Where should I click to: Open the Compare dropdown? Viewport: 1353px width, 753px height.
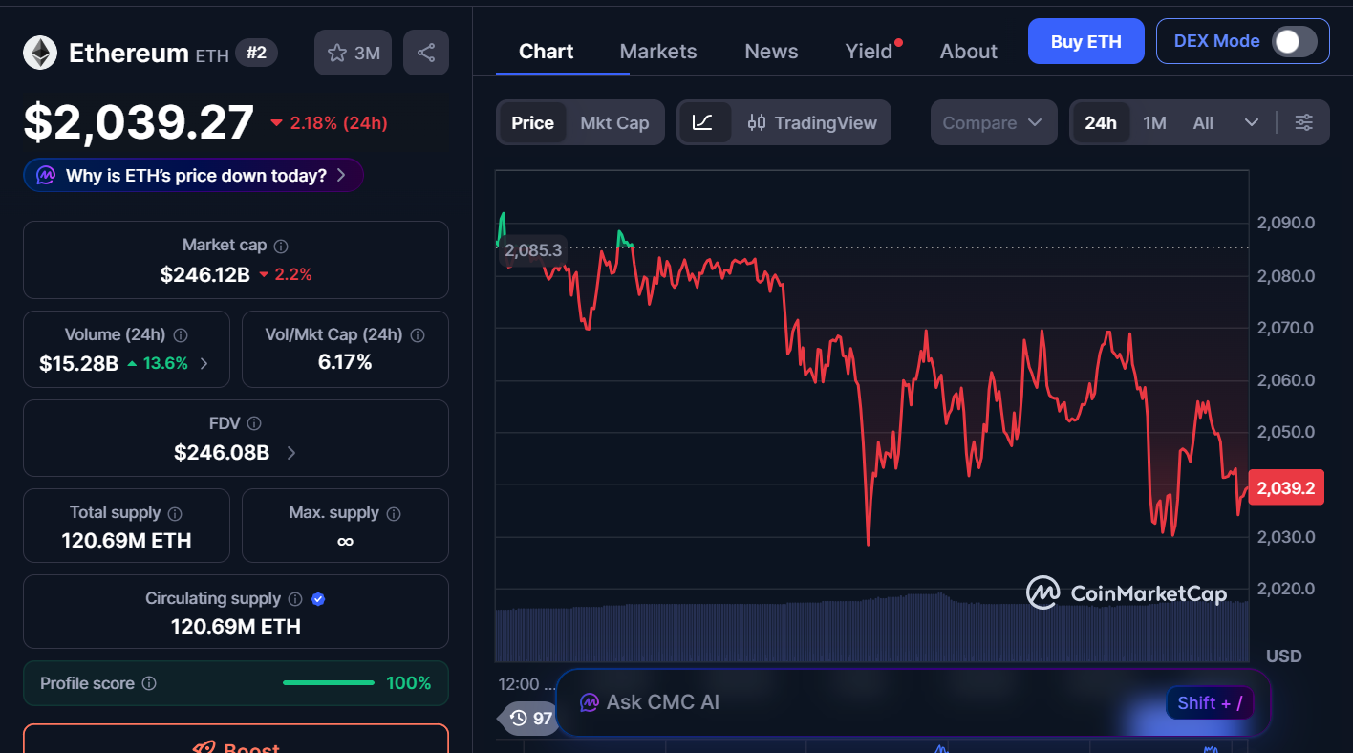(994, 122)
